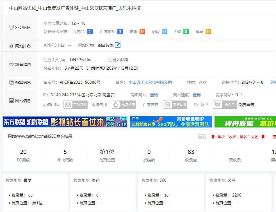This screenshot has width=276, height=212.
Task: Click the 搜索引擎: 百度 card header
Action: click(19, 180)
